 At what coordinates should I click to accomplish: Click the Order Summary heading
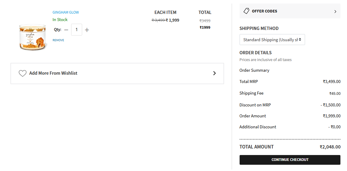click(x=254, y=70)
